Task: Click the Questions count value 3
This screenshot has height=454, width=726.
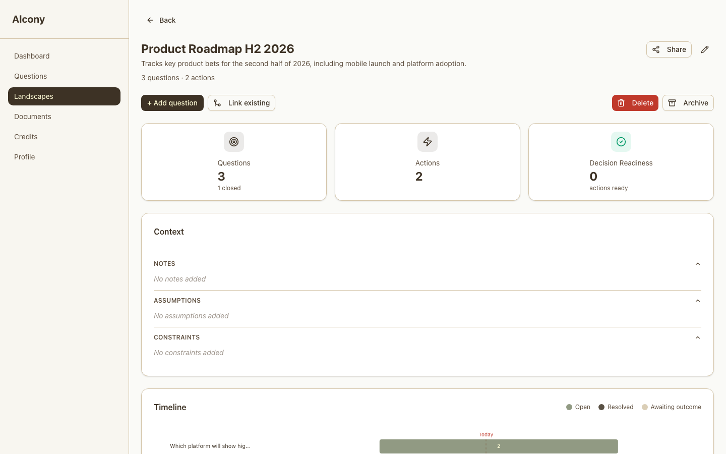Action: 221,177
